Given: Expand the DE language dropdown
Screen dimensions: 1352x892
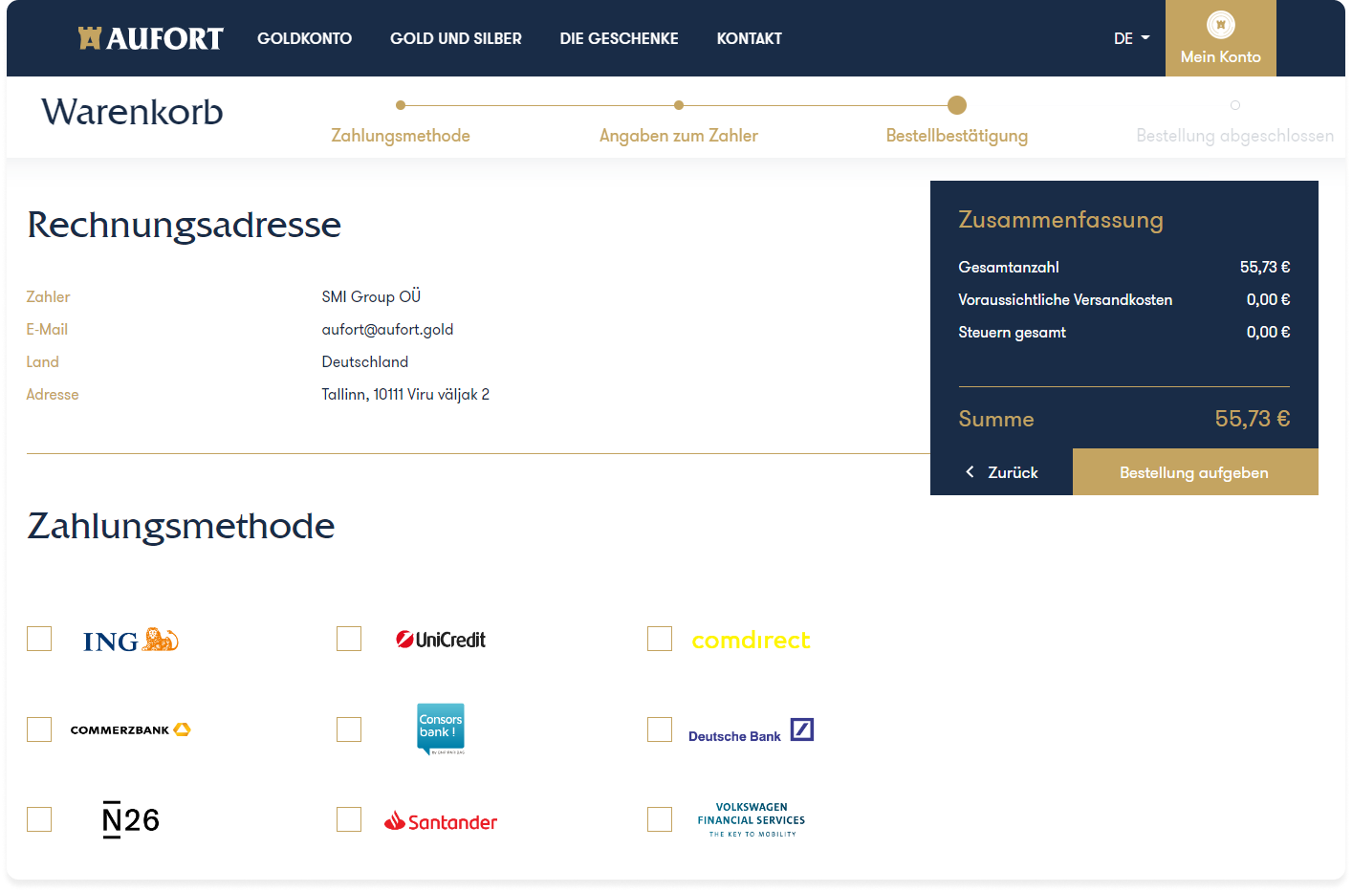Looking at the screenshot, I should click(x=1131, y=38).
